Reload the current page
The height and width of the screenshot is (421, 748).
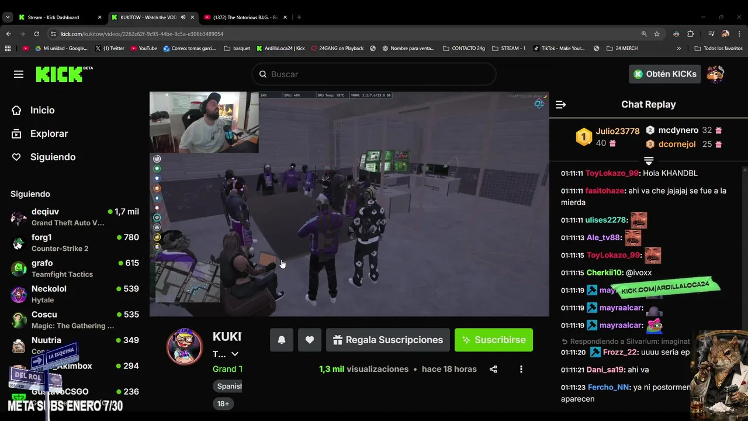pyautogui.click(x=36, y=34)
